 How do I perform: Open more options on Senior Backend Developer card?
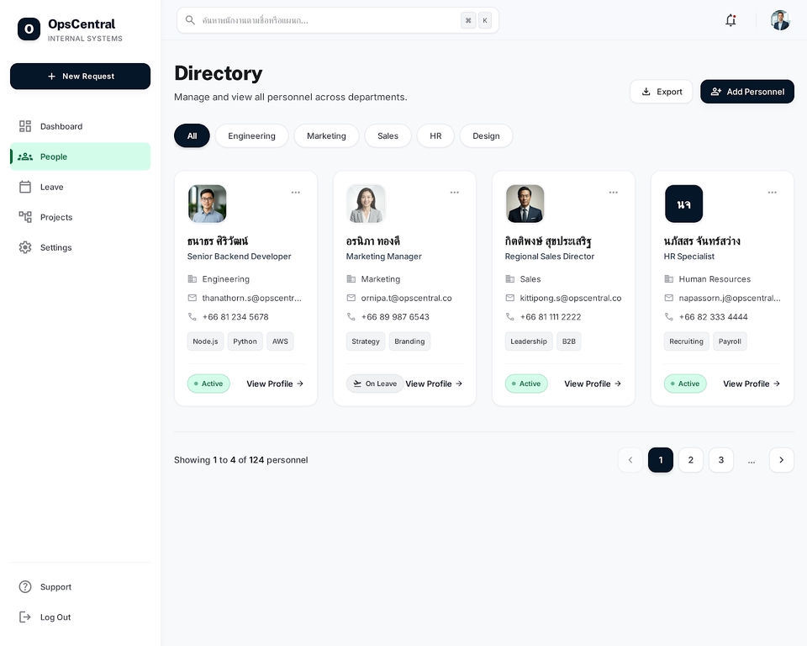(295, 192)
